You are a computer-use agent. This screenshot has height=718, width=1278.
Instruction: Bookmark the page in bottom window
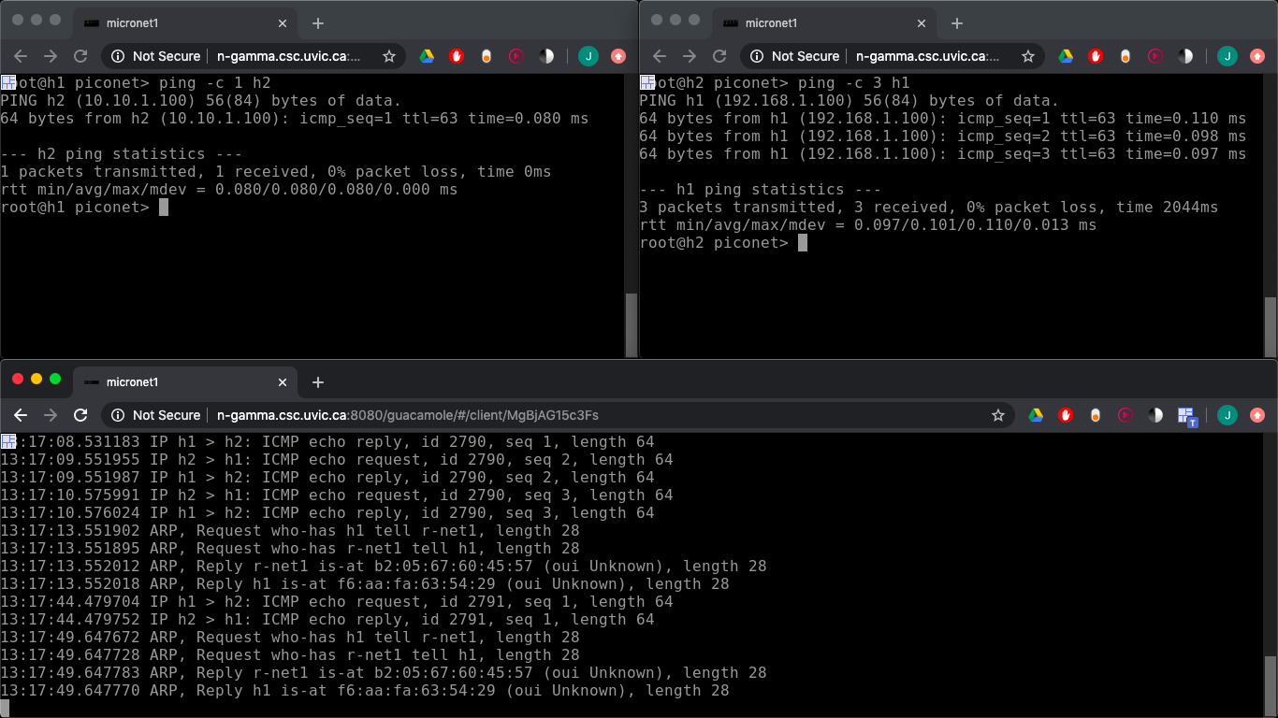(998, 415)
